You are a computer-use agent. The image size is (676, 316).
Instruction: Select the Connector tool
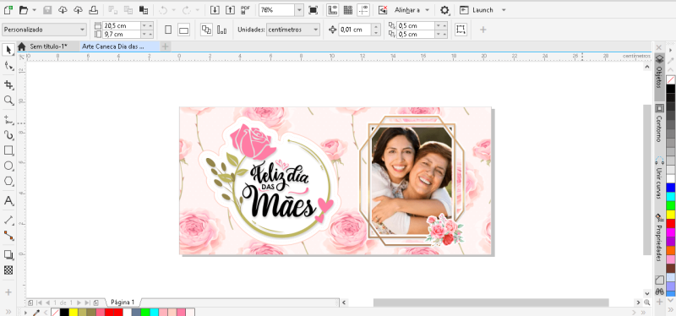(8, 236)
